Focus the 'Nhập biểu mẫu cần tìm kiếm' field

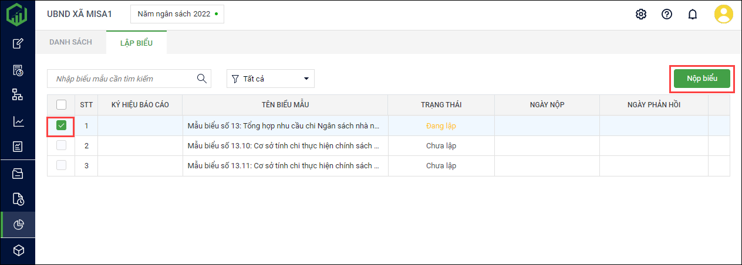(x=122, y=79)
